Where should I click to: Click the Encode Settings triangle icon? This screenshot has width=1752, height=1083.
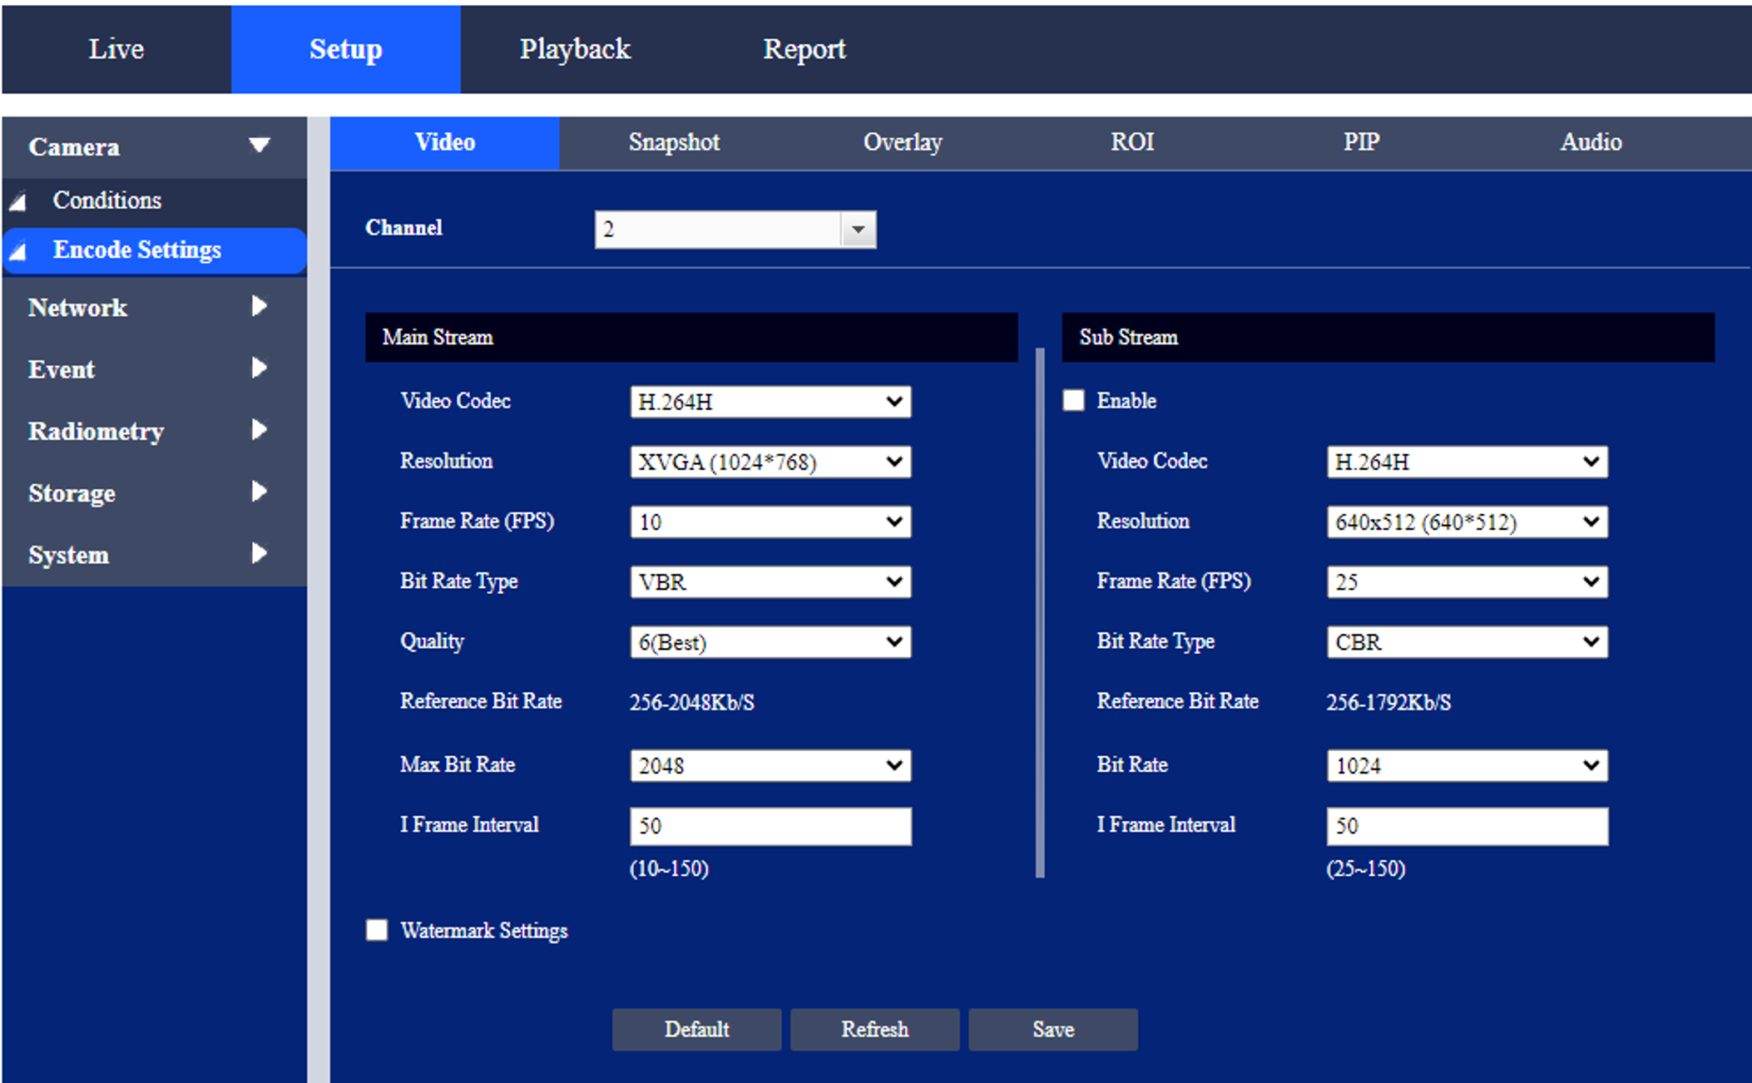(x=18, y=251)
